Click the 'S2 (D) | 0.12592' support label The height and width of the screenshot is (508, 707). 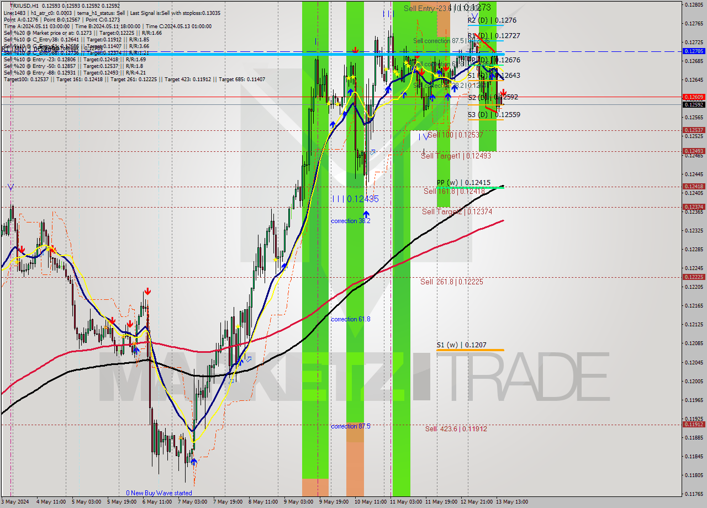click(493, 97)
